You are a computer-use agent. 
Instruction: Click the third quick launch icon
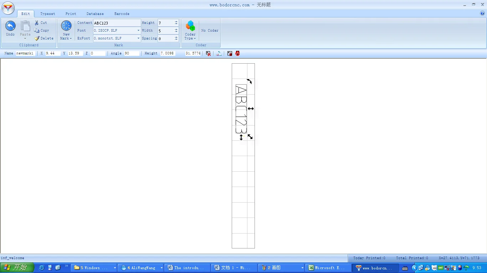58,268
